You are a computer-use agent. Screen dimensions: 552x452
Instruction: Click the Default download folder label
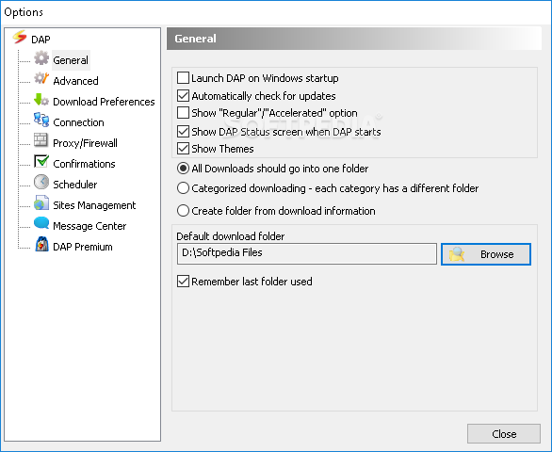[x=231, y=236]
